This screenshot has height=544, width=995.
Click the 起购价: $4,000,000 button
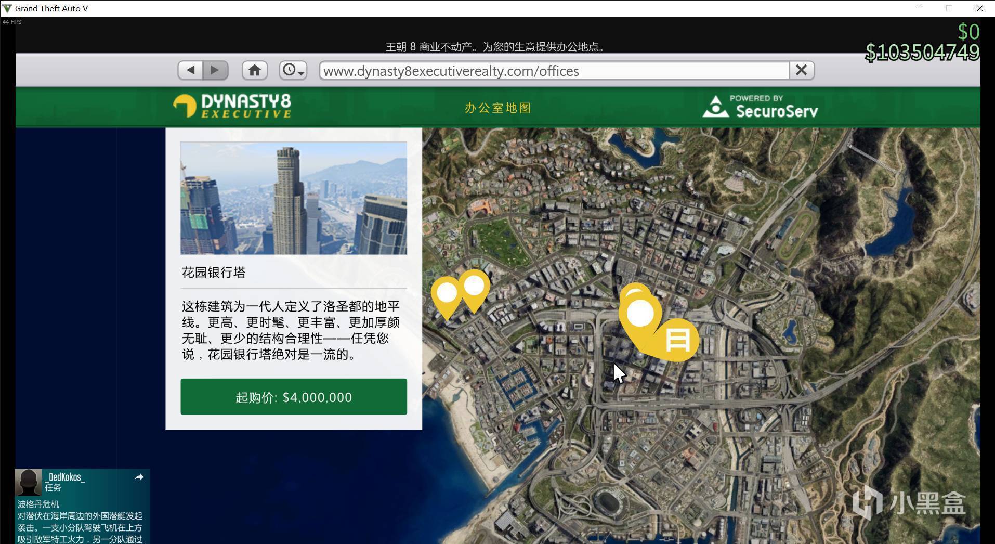294,397
